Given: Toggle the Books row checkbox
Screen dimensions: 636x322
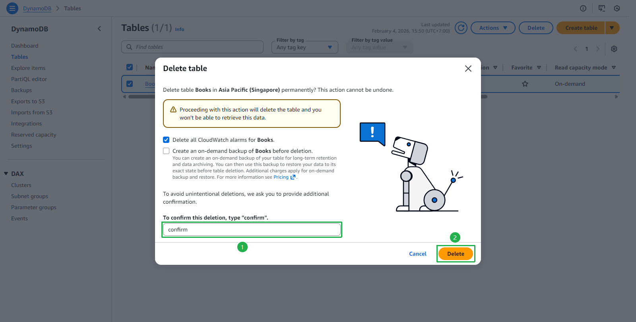Looking at the screenshot, I should pyautogui.click(x=130, y=84).
